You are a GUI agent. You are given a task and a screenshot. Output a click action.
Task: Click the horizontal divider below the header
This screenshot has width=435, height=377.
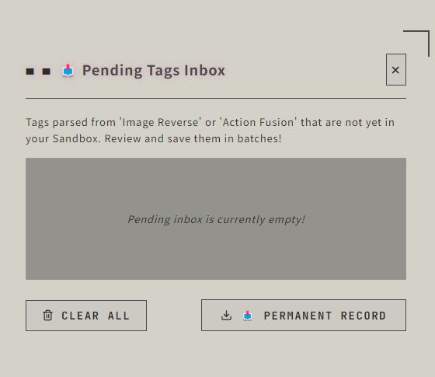[216, 98]
